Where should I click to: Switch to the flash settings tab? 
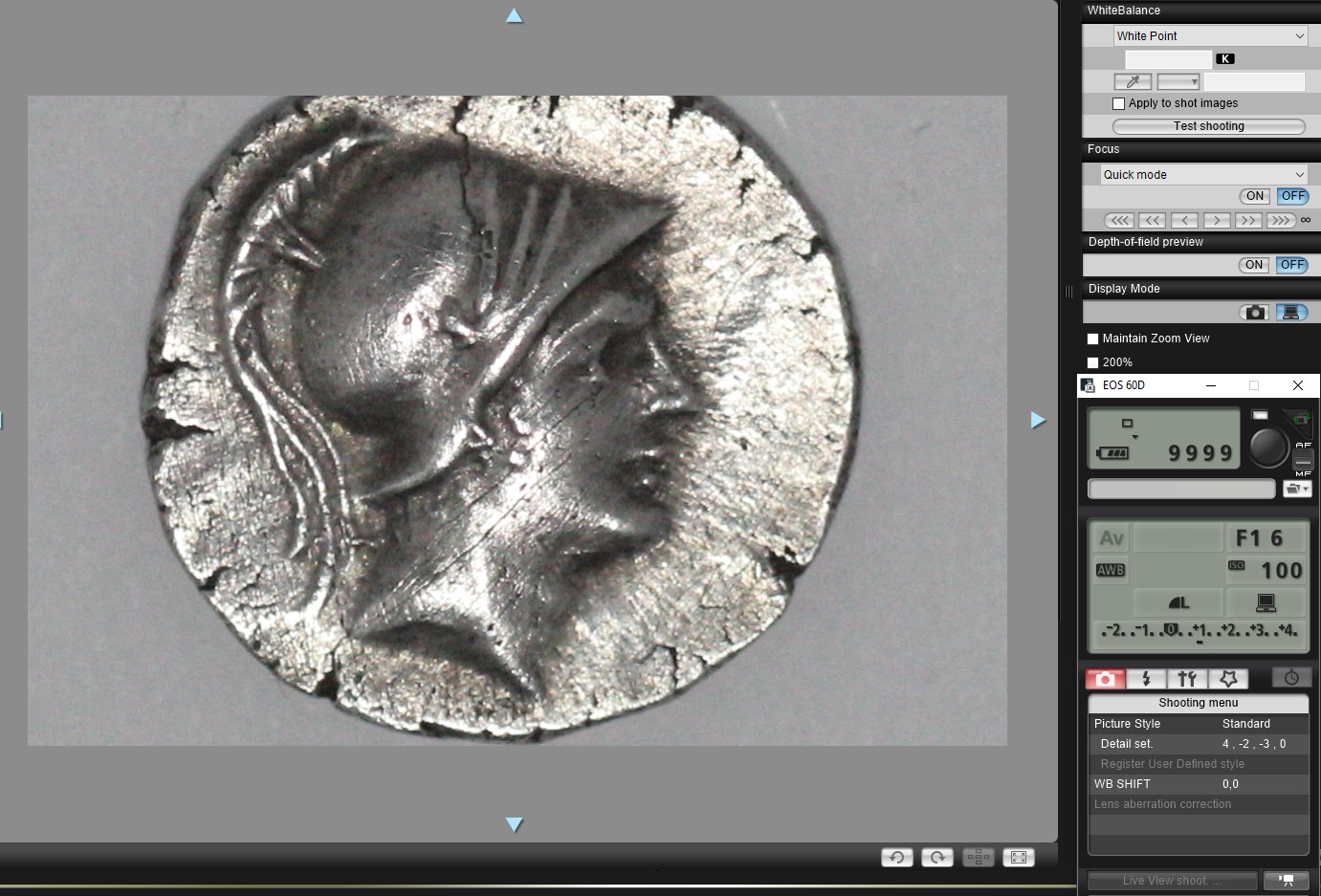click(x=1146, y=679)
